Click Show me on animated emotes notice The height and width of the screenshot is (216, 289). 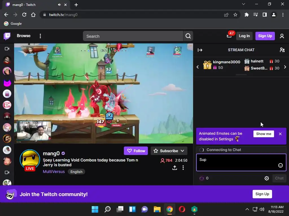pos(264,134)
